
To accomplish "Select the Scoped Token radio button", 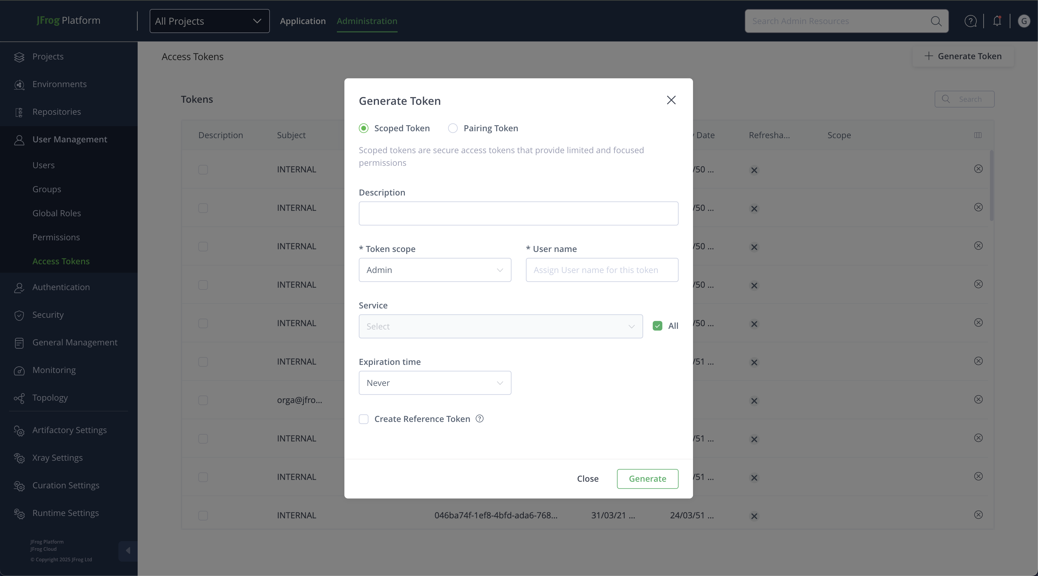I will [363, 128].
